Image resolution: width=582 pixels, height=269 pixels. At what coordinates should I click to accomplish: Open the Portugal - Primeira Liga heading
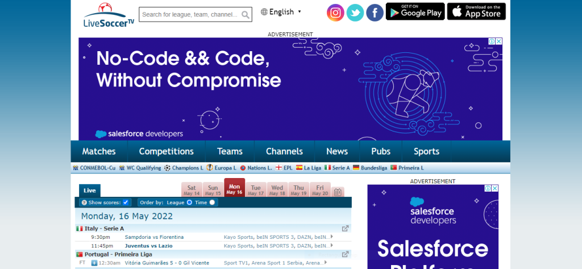(x=118, y=255)
